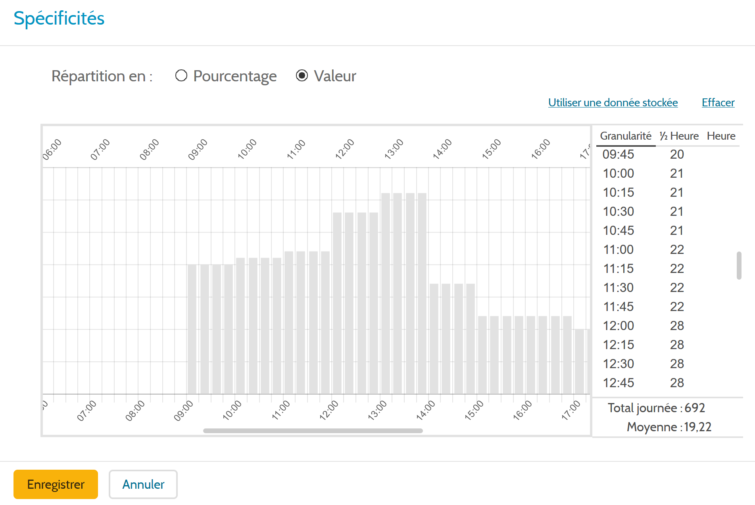
Task: Edit the value 20 for 09:45
Action: click(677, 154)
